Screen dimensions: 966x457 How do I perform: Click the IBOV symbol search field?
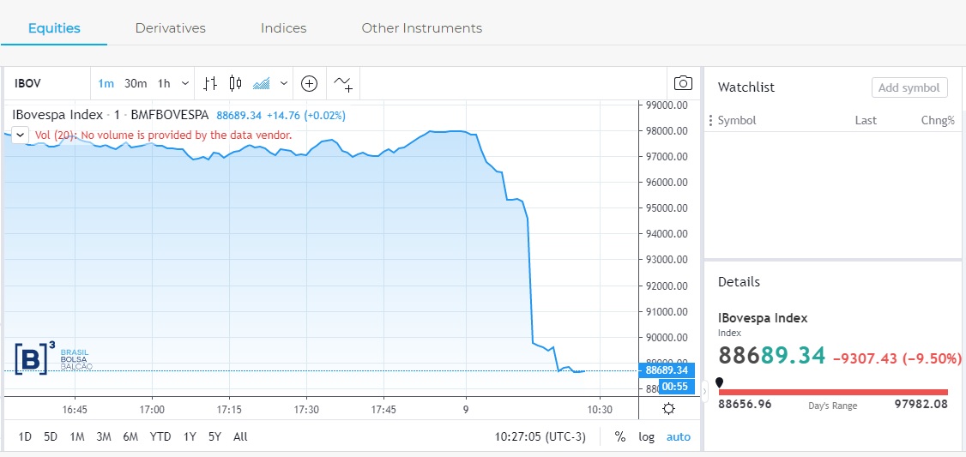[x=47, y=83]
